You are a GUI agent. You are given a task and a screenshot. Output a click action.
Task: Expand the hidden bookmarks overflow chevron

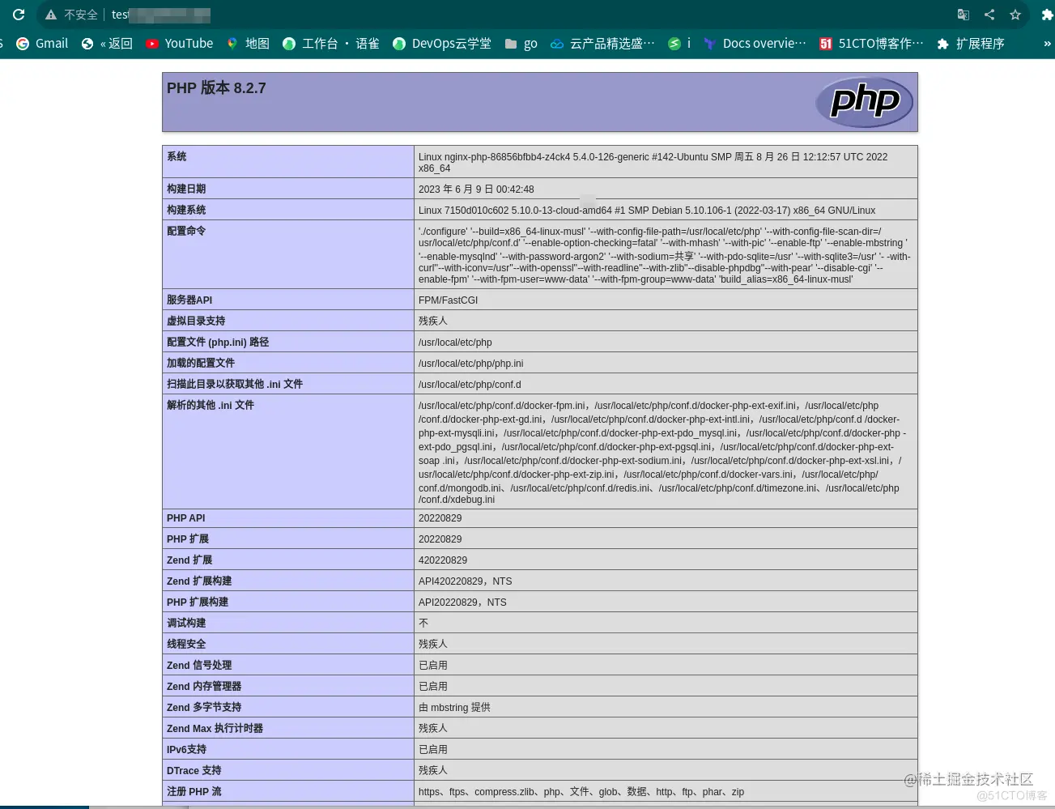click(x=1047, y=44)
